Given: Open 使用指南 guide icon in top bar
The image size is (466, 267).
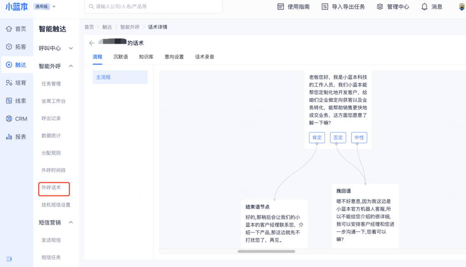Looking at the screenshot, I should coord(280,7).
